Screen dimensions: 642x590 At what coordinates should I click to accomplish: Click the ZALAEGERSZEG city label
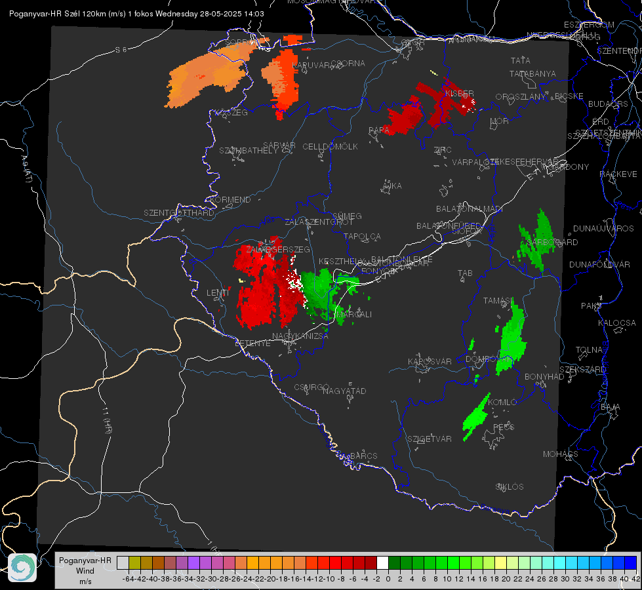click(x=278, y=249)
